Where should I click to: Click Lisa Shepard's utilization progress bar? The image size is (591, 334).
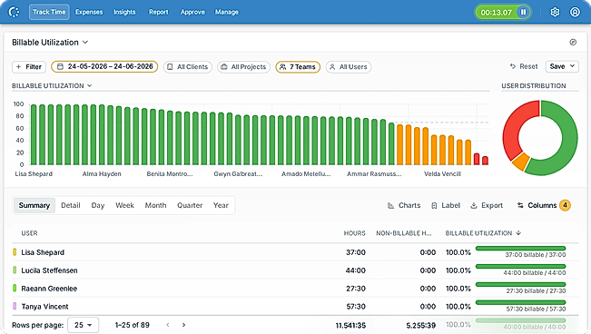pos(520,249)
